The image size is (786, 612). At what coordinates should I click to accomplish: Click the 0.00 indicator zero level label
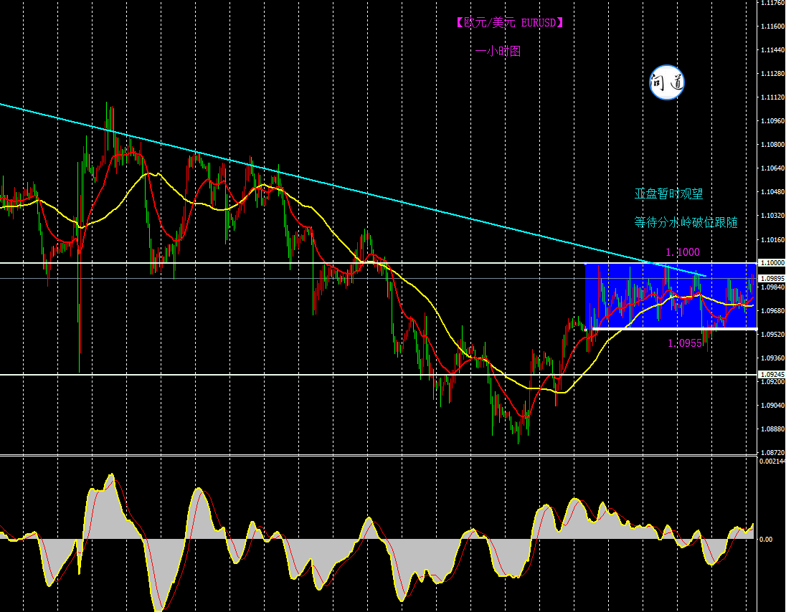[766, 539]
